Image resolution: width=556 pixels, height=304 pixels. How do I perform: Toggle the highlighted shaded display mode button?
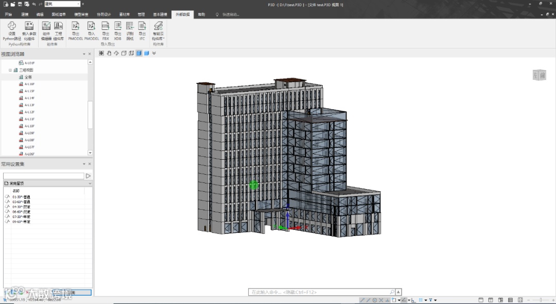[x=139, y=53]
